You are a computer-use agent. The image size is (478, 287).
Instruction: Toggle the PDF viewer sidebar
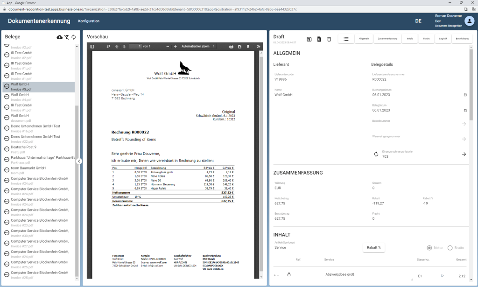pos(92,47)
